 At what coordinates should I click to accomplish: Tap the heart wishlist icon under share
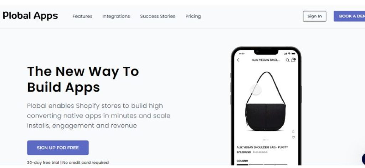pos(293,137)
